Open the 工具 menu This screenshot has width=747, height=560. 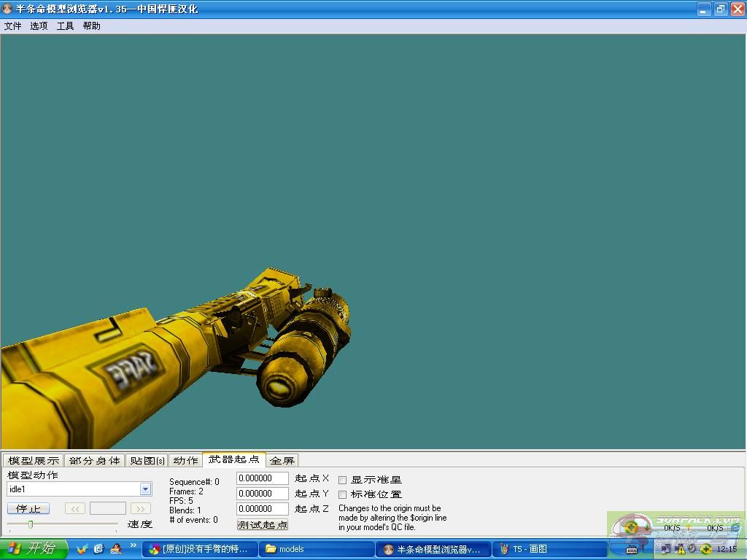(x=65, y=26)
